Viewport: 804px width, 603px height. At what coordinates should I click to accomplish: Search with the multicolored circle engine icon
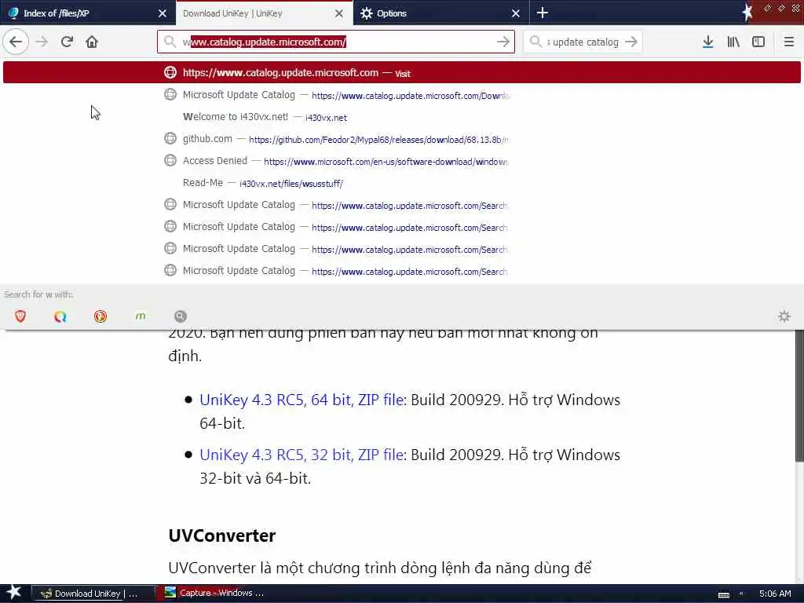click(x=60, y=316)
